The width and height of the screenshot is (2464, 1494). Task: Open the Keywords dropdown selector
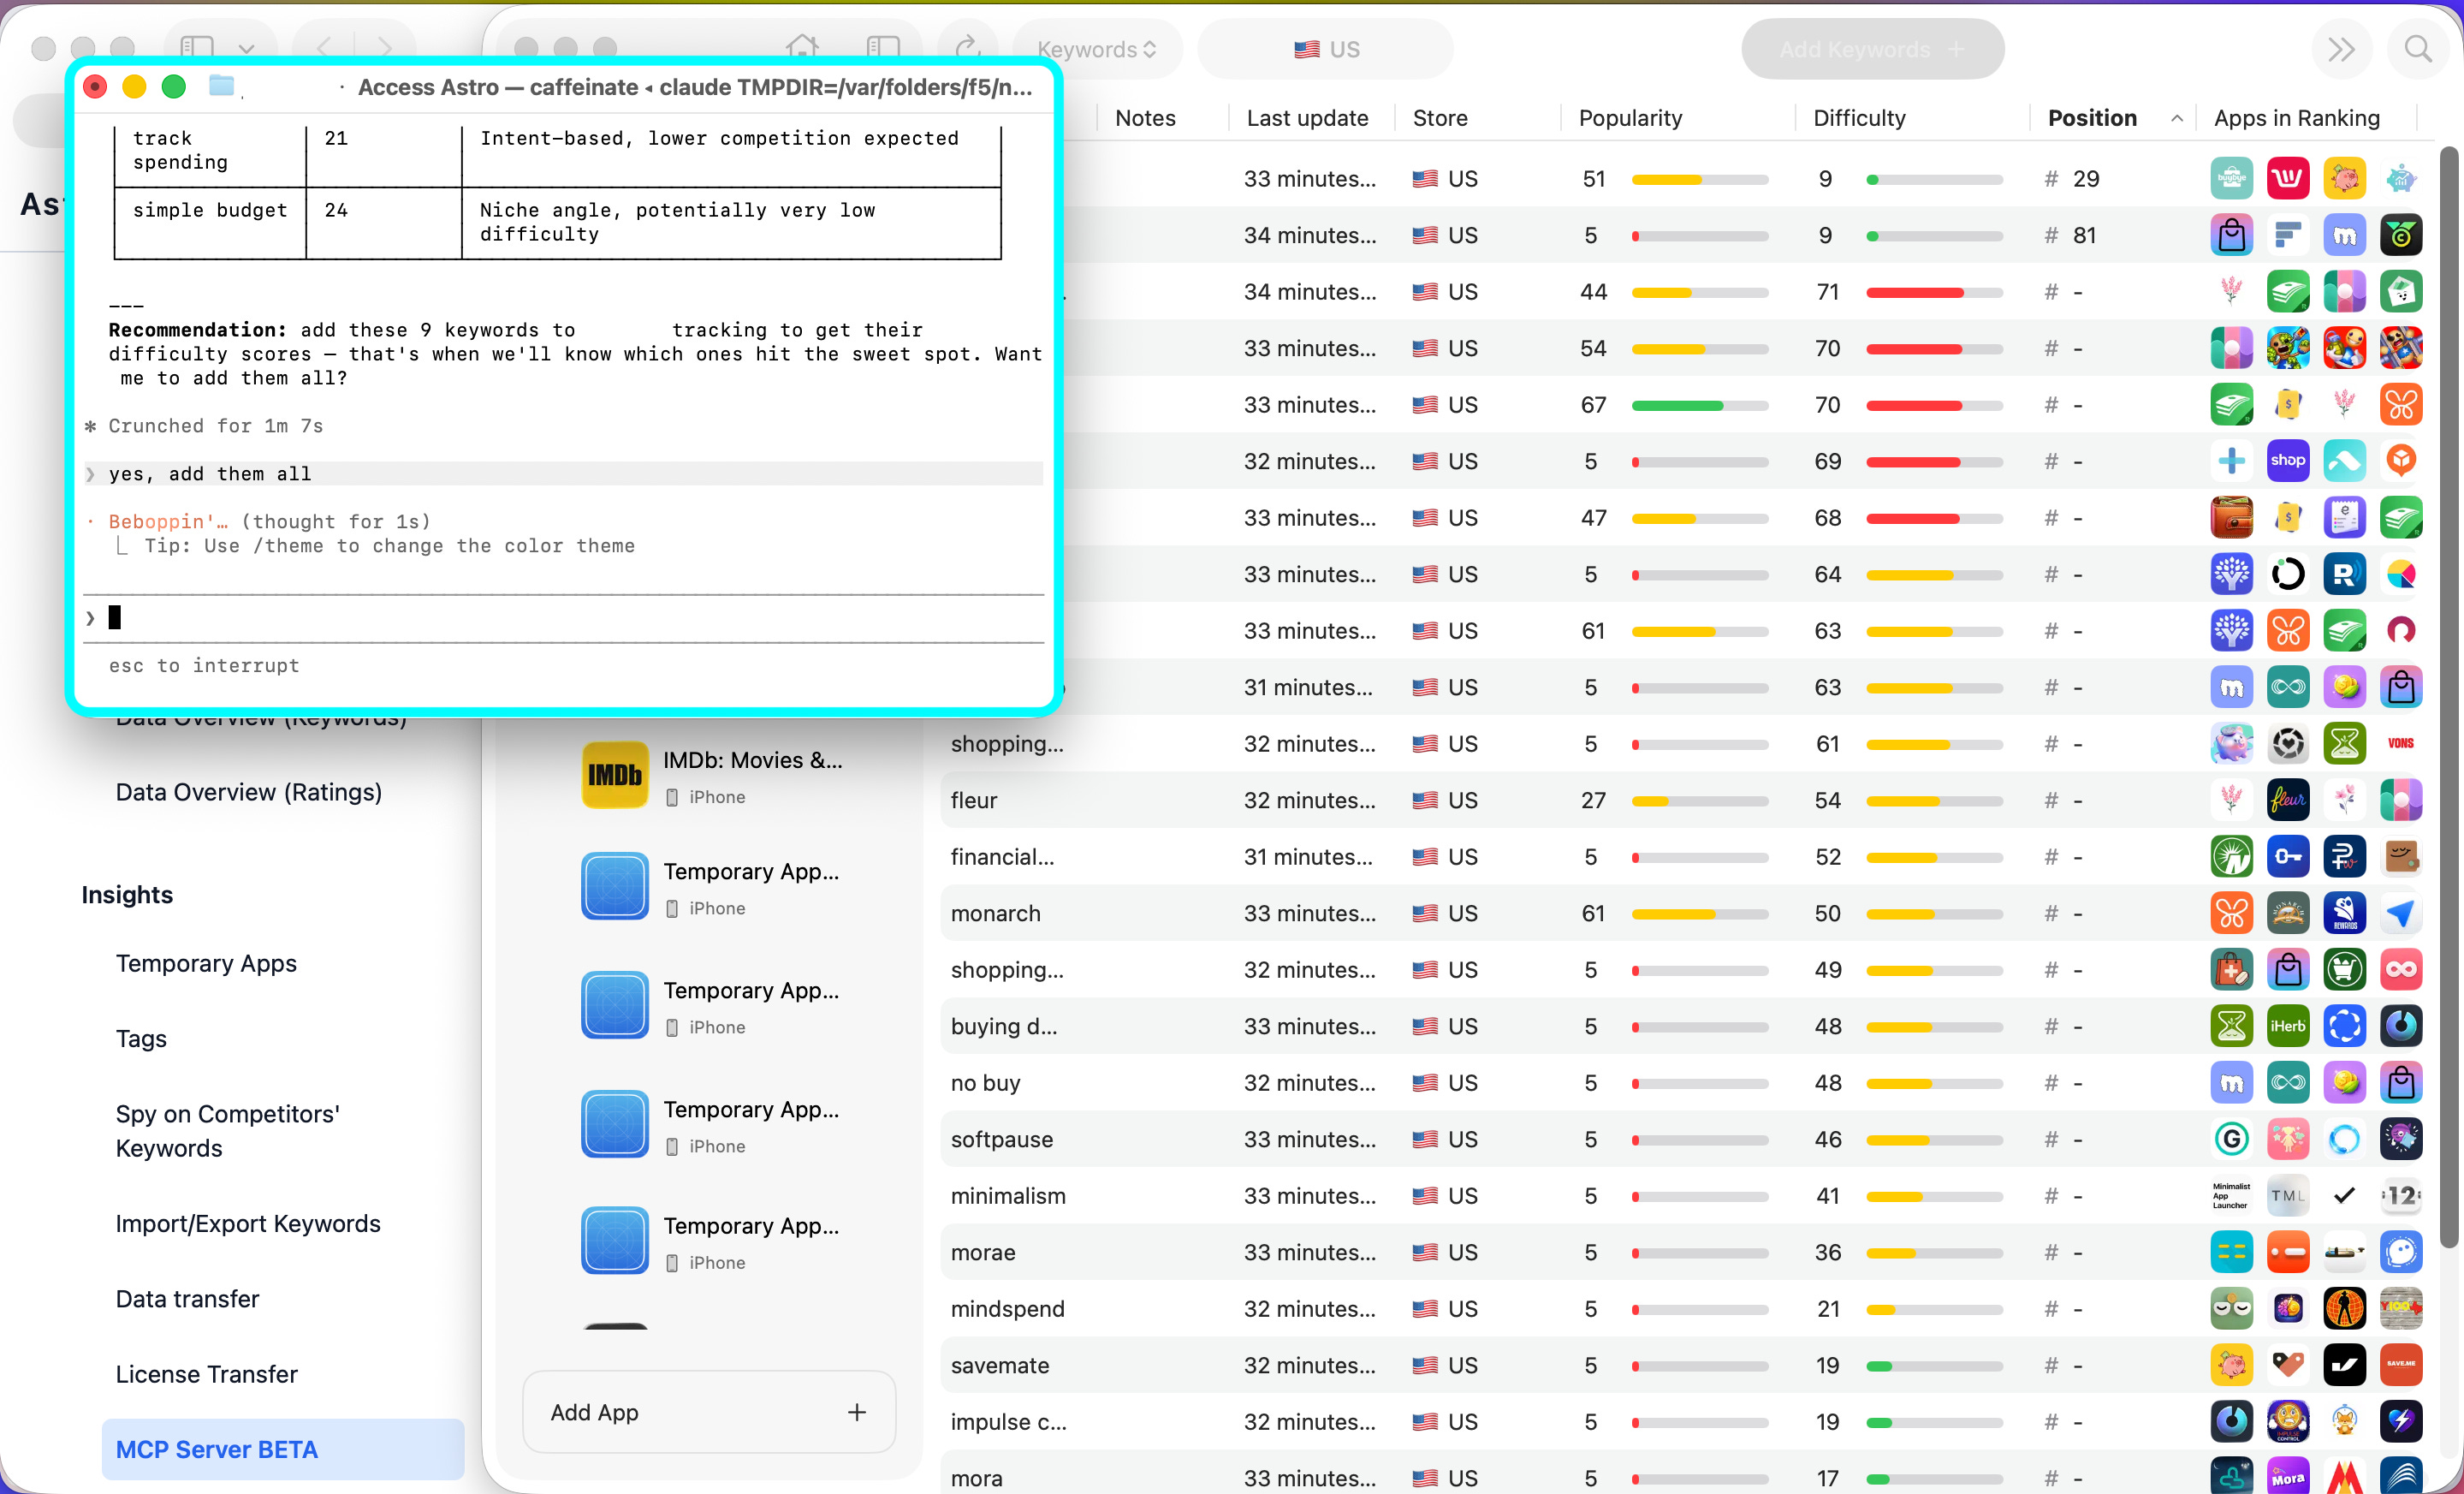pyautogui.click(x=1096, y=49)
